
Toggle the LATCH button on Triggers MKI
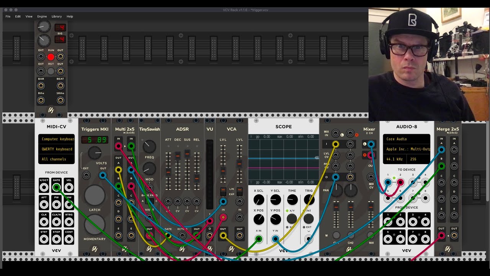95,195
